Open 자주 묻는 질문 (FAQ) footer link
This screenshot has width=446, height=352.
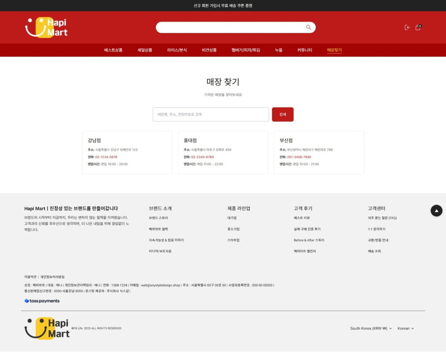382,218
